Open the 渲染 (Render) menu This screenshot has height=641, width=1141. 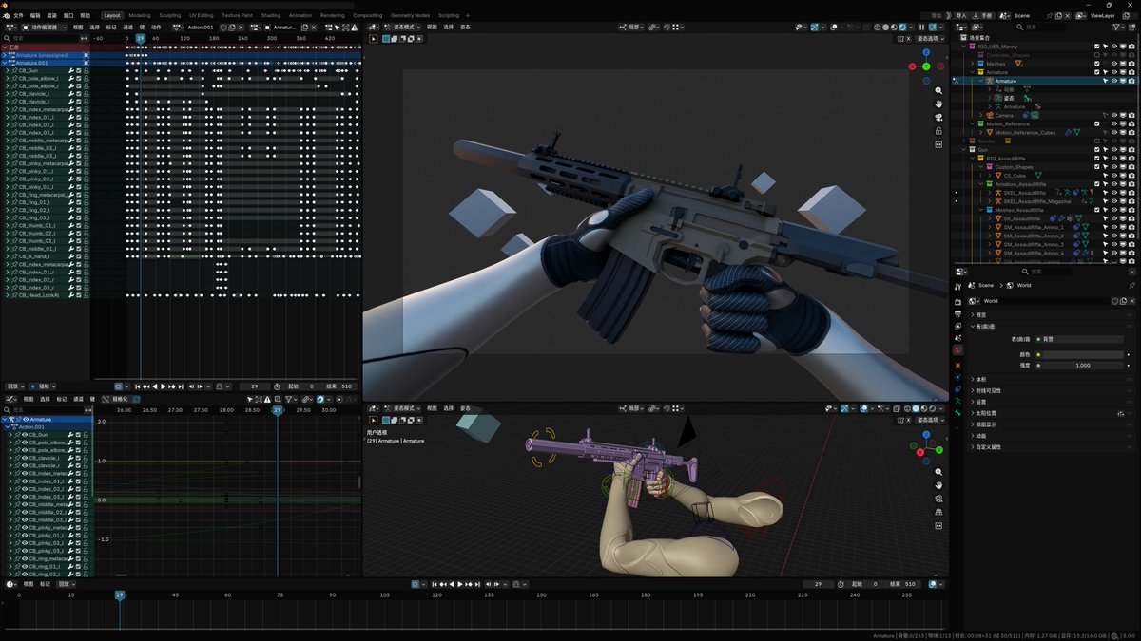[52, 15]
